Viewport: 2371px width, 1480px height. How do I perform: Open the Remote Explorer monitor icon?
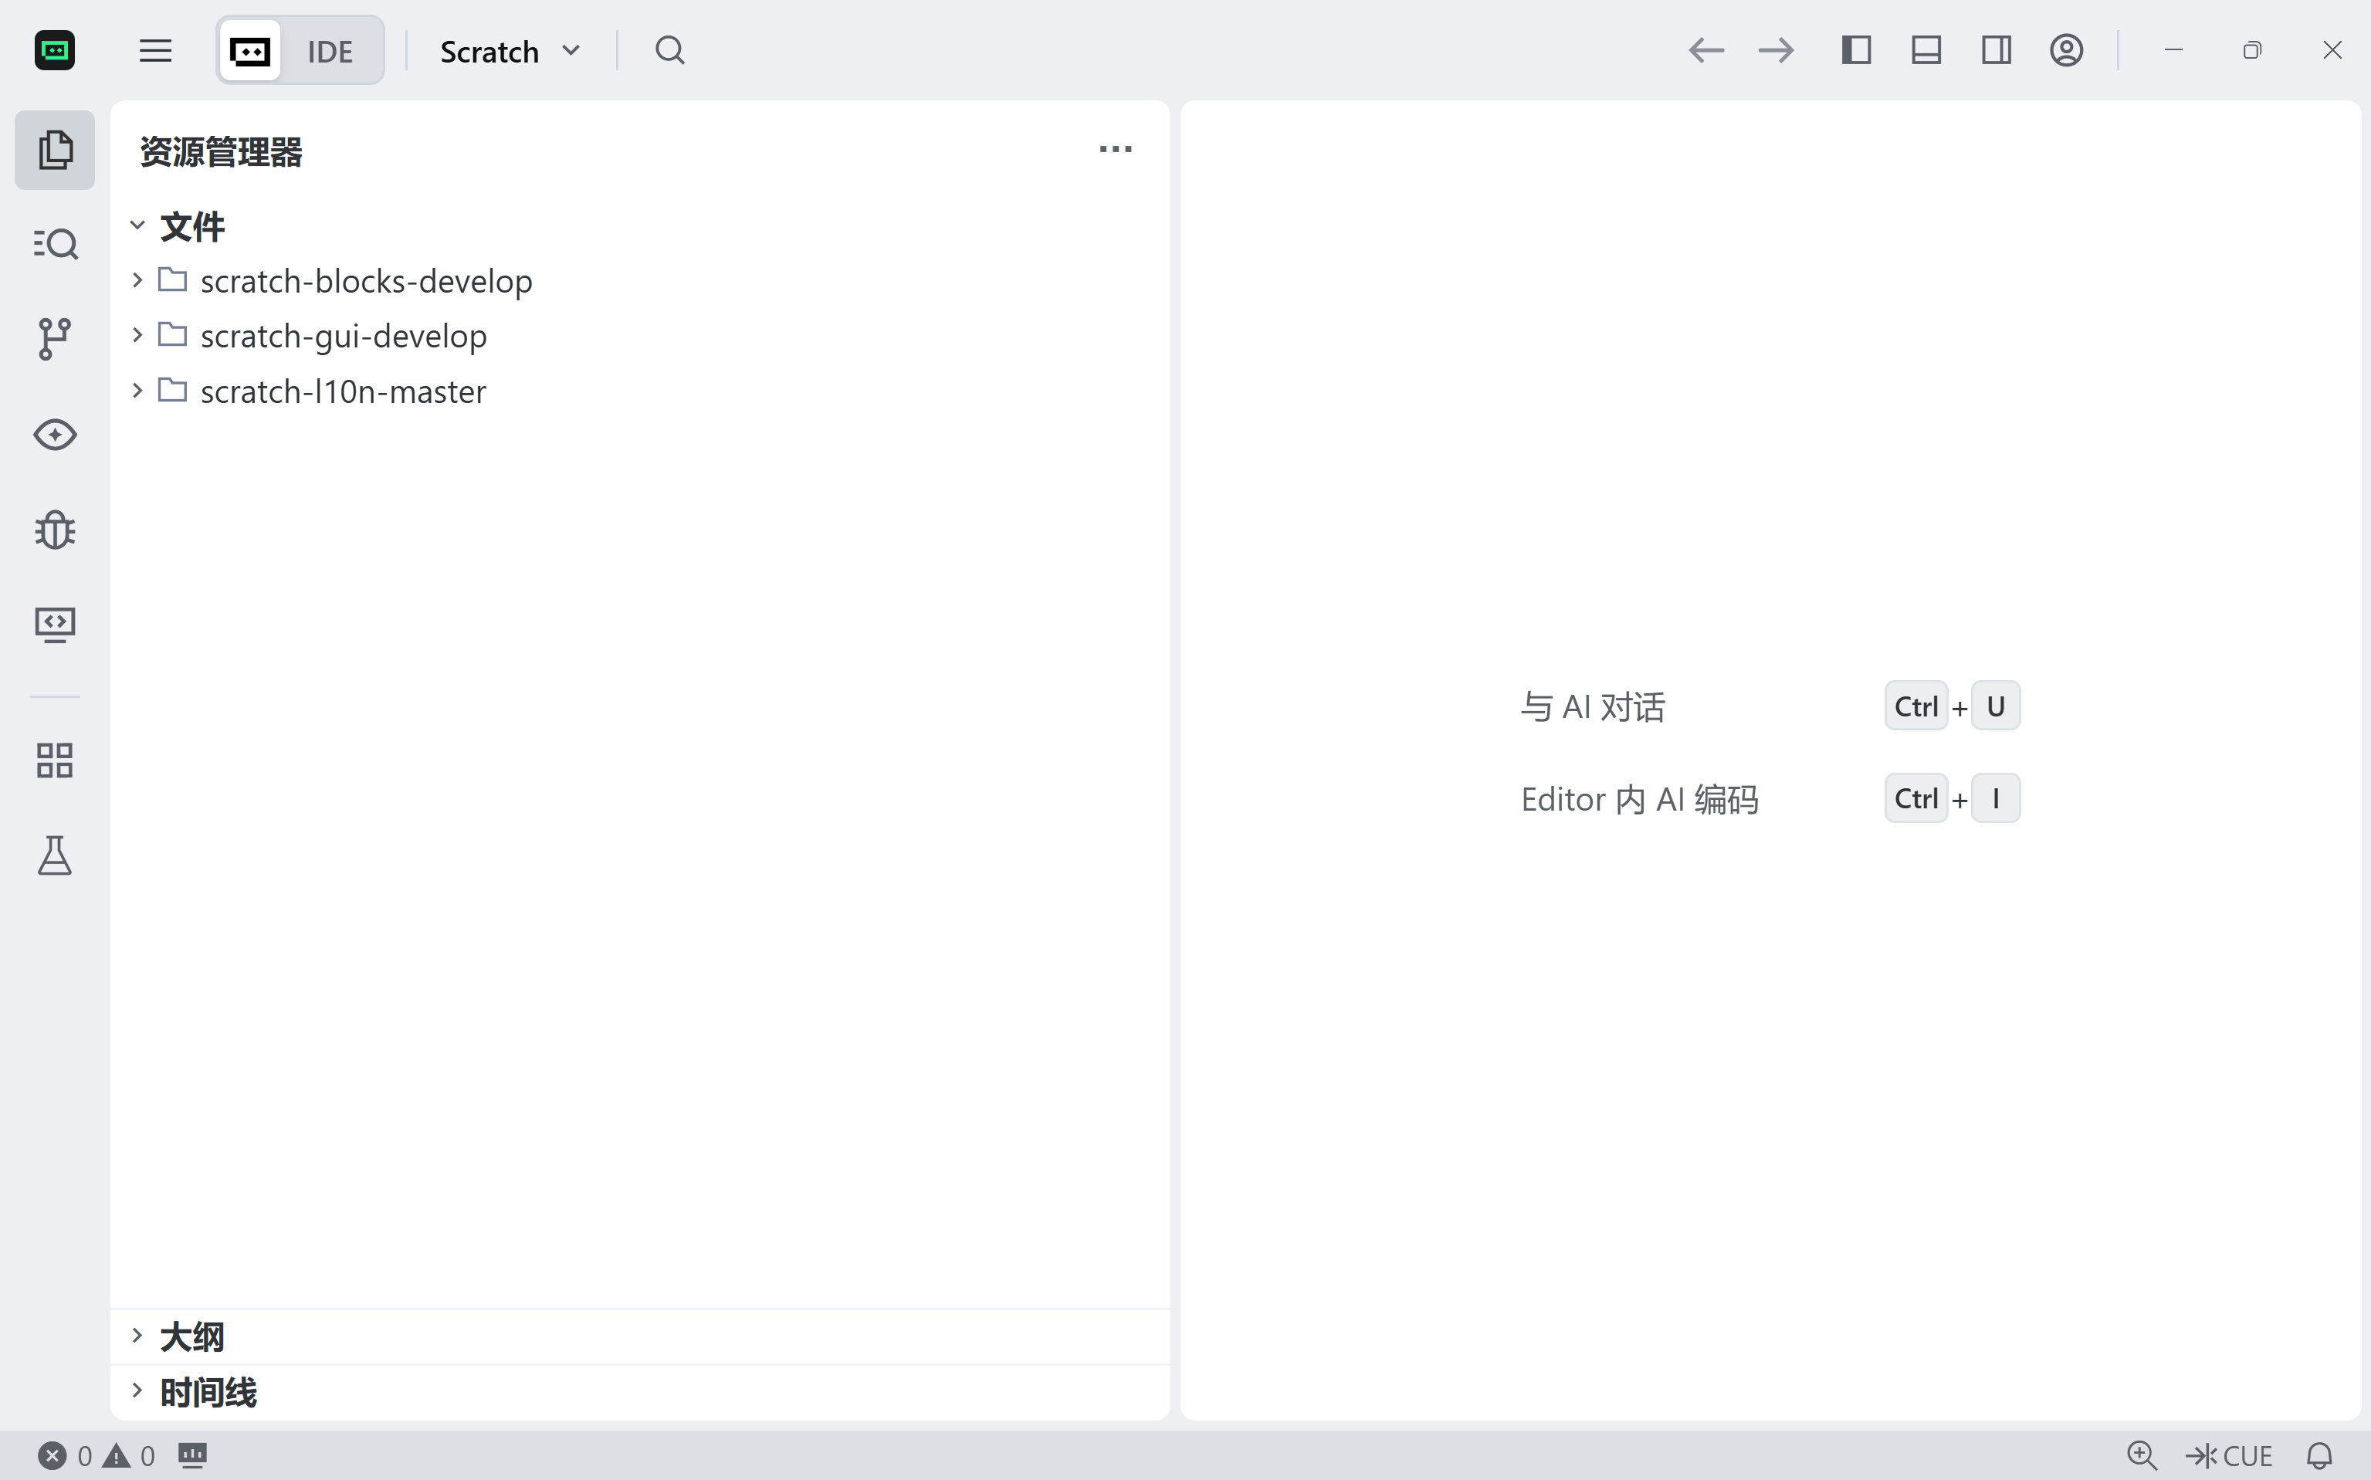coord(55,625)
